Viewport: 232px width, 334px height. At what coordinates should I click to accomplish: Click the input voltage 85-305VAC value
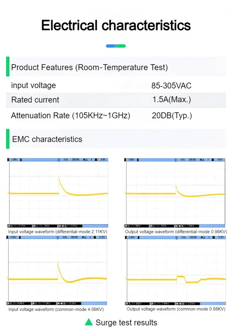(x=171, y=86)
